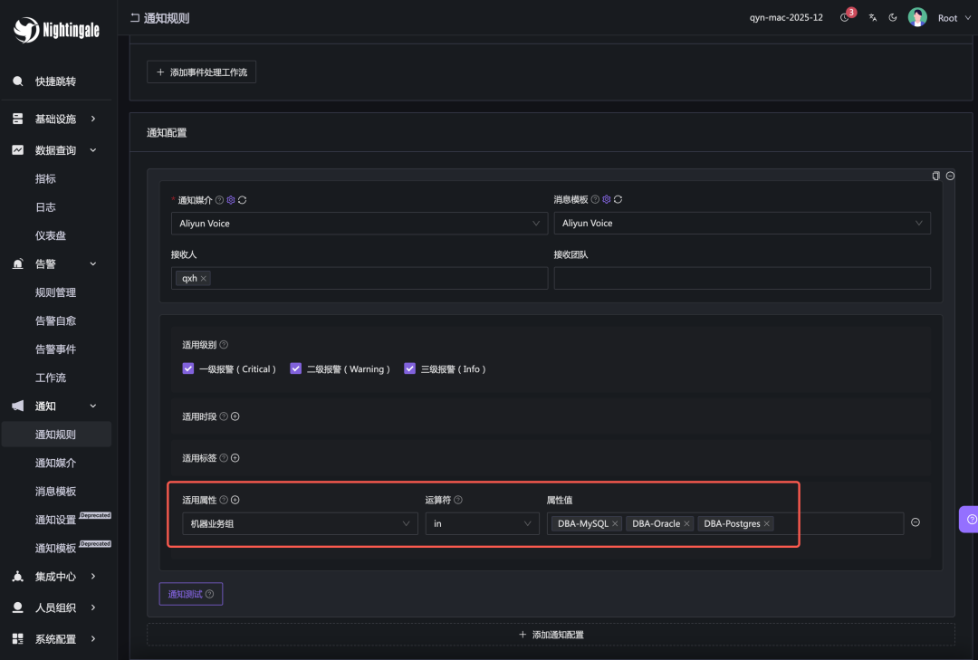Open the gear settings icon next to 消息模板

(607, 200)
